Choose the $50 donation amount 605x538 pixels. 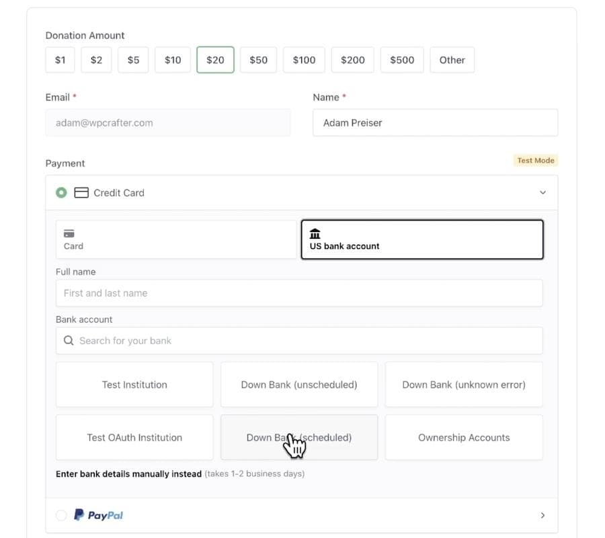tap(258, 60)
